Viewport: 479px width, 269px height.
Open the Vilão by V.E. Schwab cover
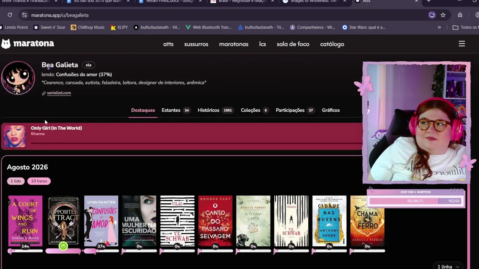[x=177, y=221]
